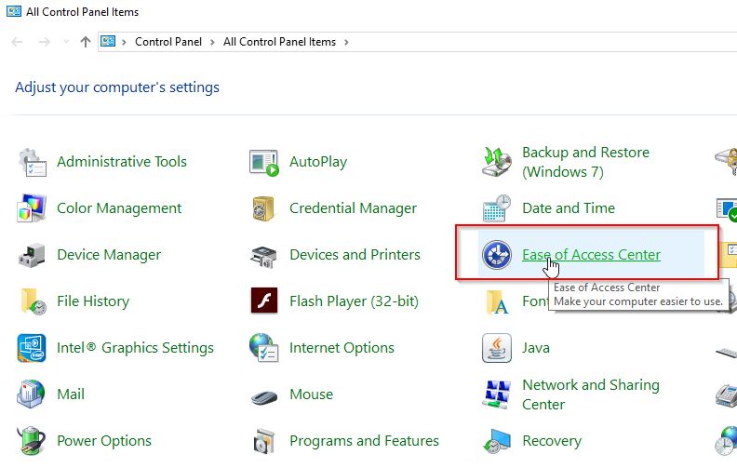Open Backup and Restore disc icon
This screenshot has width=737, height=468.
pyautogui.click(x=497, y=161)
